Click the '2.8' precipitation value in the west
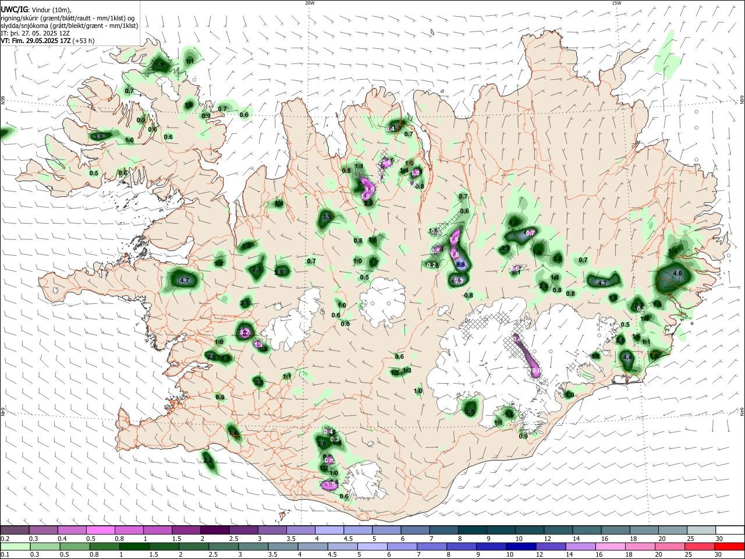This screenshot has height=559, width=745. pyautogui.click(x=211, y=357)
